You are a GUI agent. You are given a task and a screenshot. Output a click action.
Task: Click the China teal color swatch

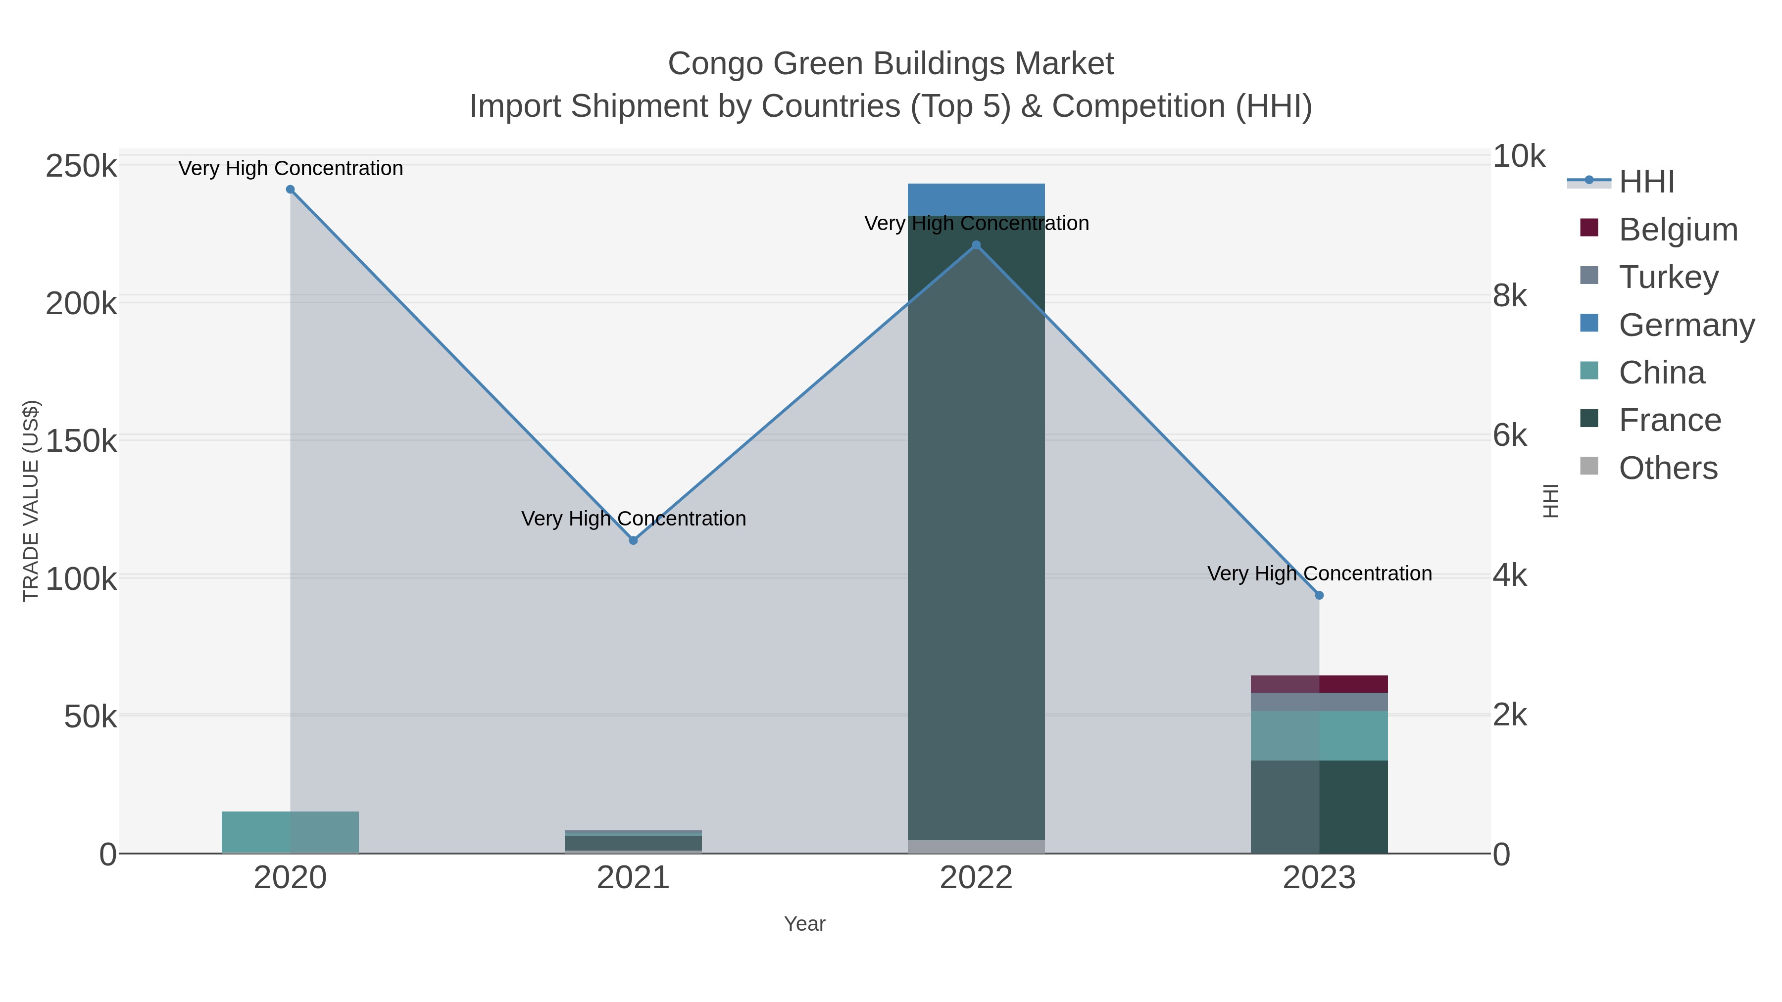pyautogui.click(x=1589, y=371)
